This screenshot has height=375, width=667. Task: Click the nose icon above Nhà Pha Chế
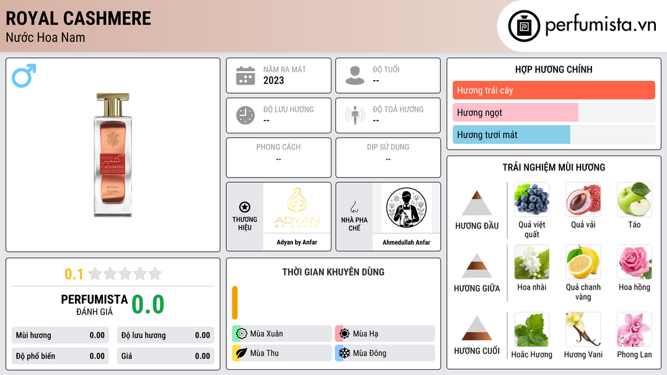pyautogui.click(x=354, y=207)
